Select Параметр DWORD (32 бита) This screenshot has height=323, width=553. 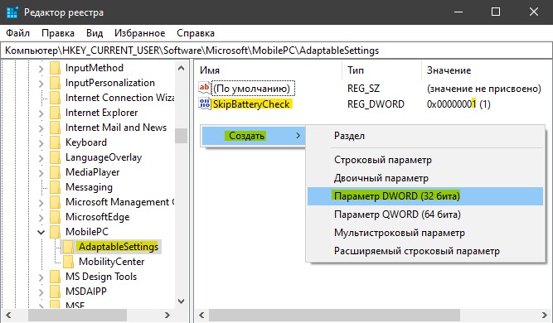point(425,196)
